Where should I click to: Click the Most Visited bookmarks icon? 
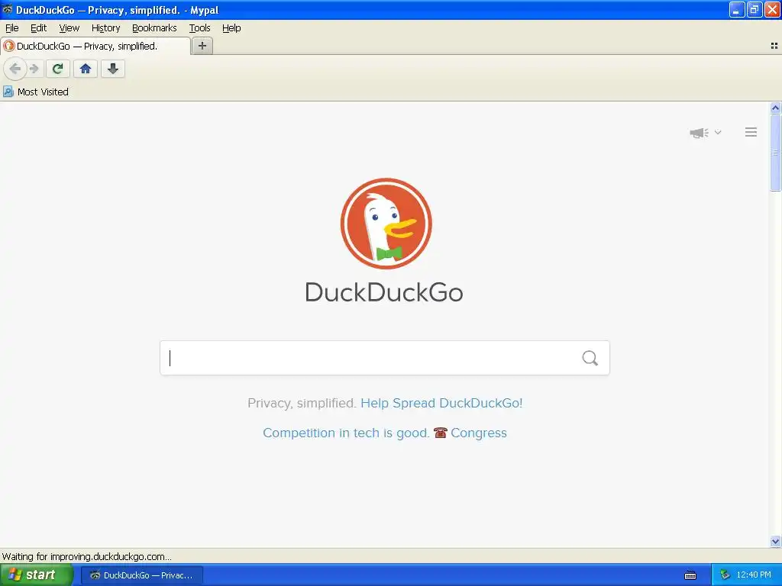[8, 92]
